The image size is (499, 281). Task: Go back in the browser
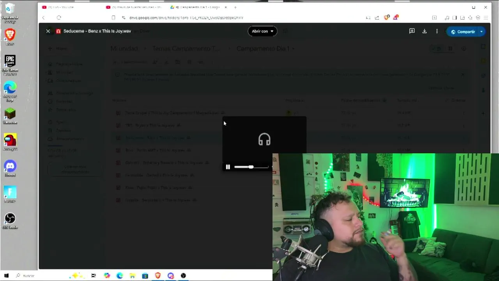44,18
